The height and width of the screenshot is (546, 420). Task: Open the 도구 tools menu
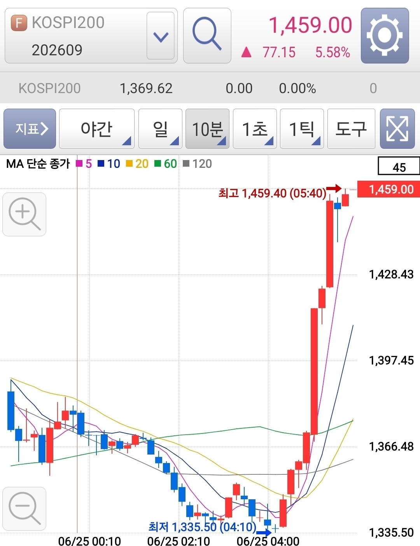(x=351, y=129)
